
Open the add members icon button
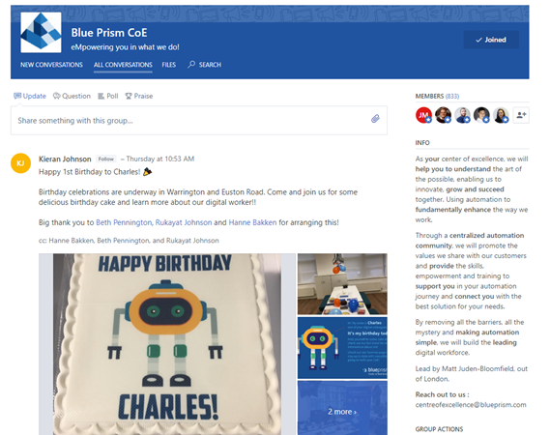point(521,115)
